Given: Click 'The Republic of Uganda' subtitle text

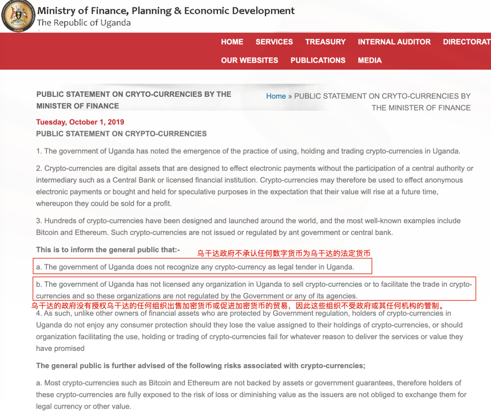Looking at the screenshot, I should [84, 23].
